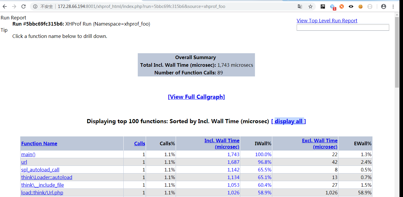403x197 pixels.
Task: Open the JetBrains JB extension
Action: (323, 6)
